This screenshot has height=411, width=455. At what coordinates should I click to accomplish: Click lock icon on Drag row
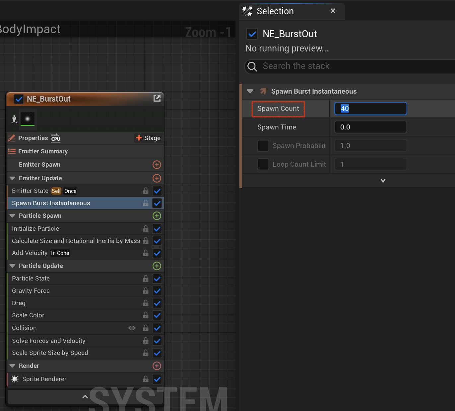146,303
